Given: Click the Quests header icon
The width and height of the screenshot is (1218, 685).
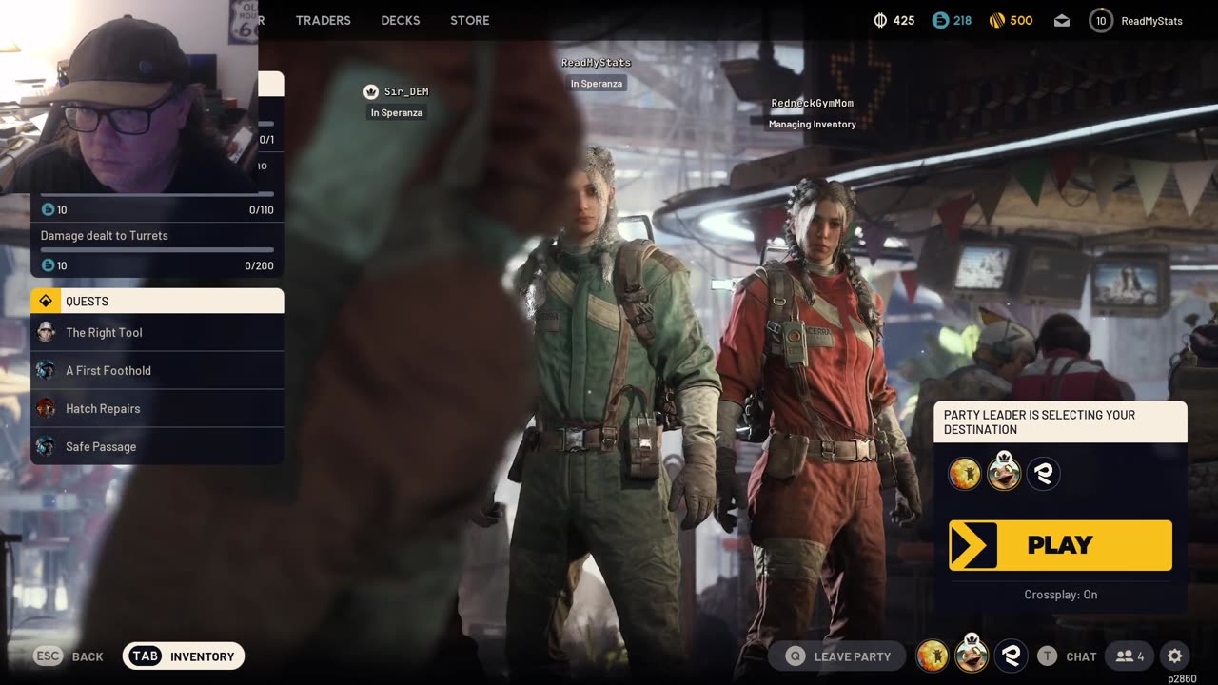Looking at the screenshot, I should (45, 301).
